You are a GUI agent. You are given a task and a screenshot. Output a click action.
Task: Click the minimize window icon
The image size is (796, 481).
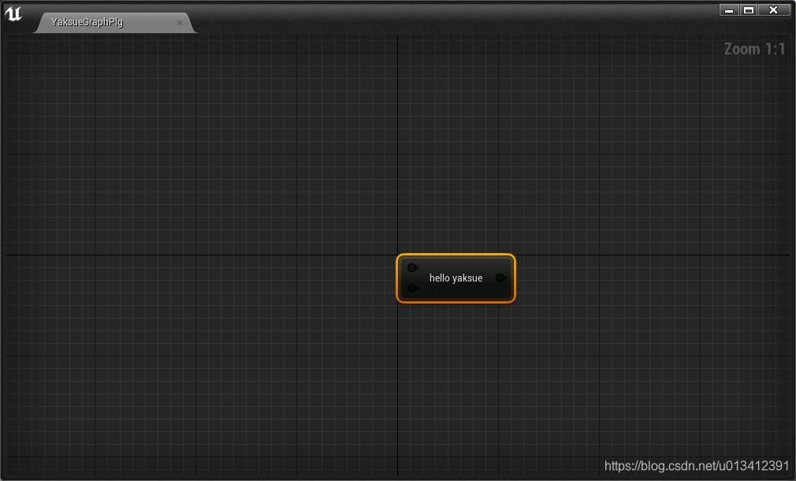[727, 9]
